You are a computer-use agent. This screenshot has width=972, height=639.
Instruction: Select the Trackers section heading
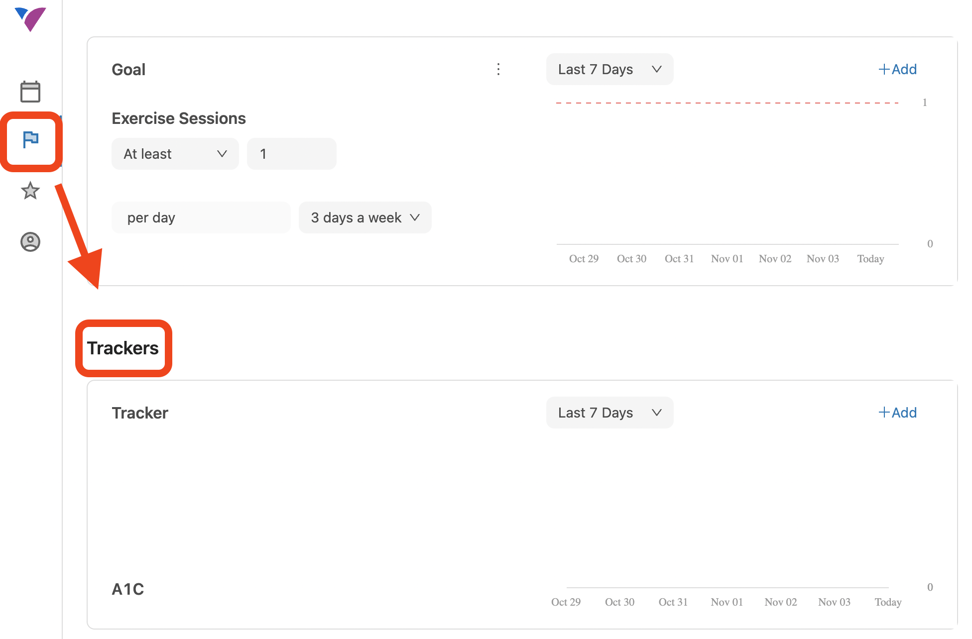(x=123, y=348)
